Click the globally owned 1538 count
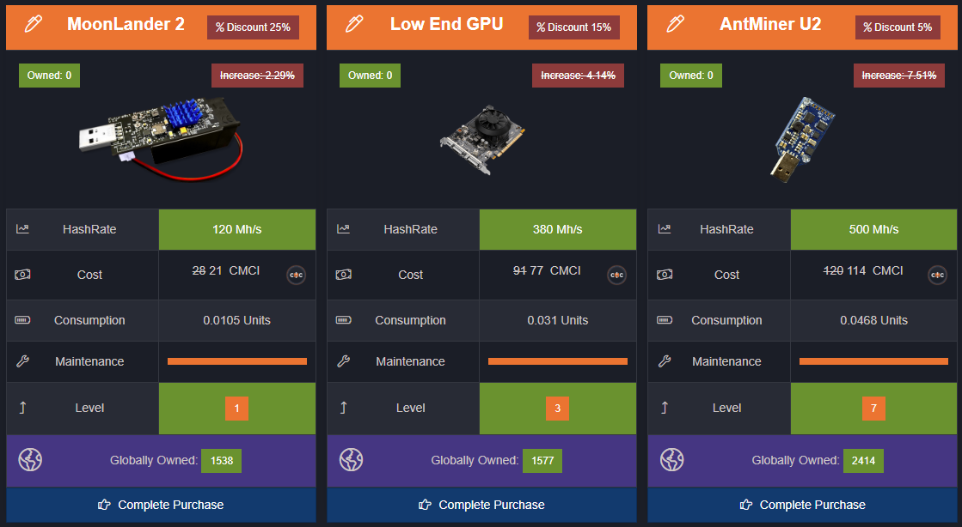Image resolution: width=962 pixels, height=527 pixels. coord(222,461)
